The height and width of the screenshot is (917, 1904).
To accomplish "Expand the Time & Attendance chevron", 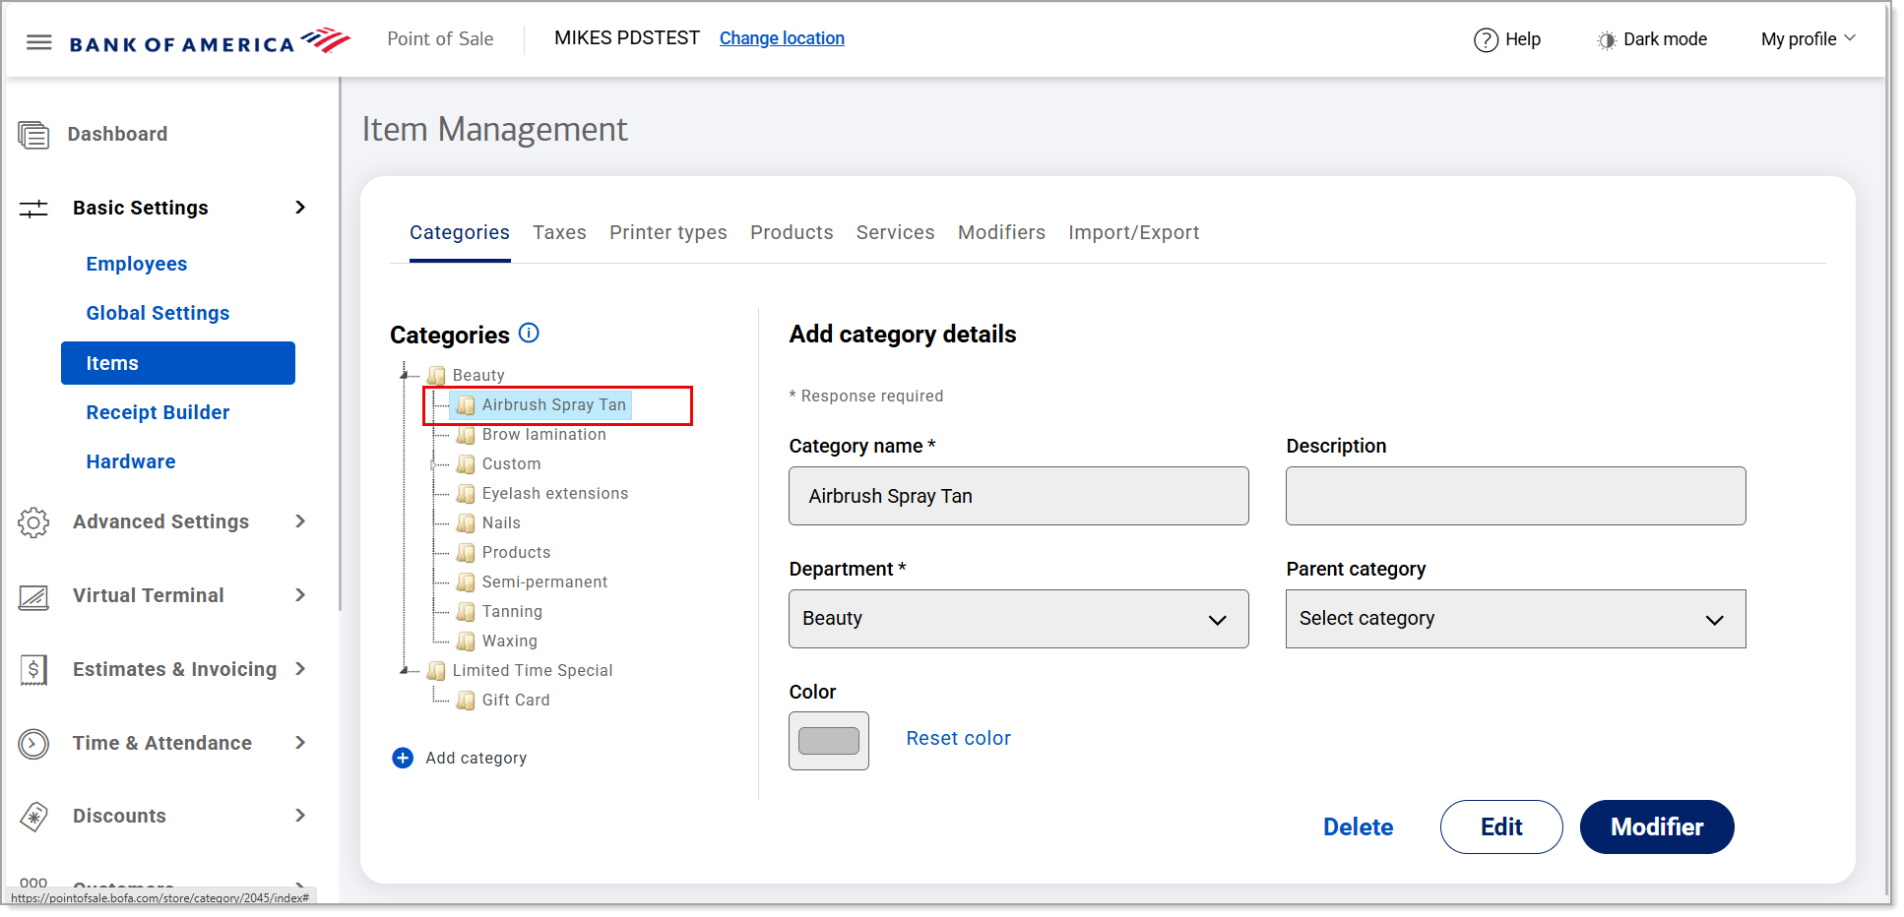I will [x=300, y=743].
